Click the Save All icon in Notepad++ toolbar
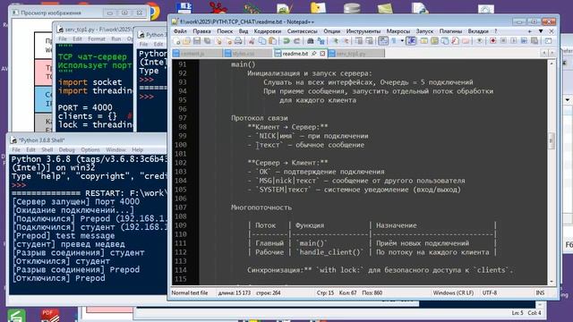 pos(208,41)
